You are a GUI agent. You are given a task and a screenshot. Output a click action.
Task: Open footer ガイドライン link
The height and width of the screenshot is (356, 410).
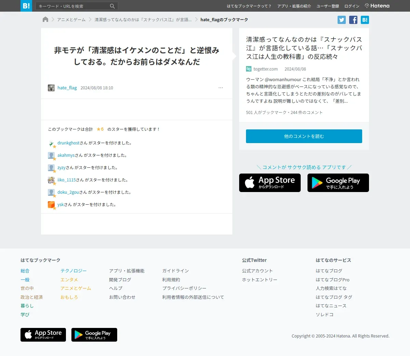(175, 271)
